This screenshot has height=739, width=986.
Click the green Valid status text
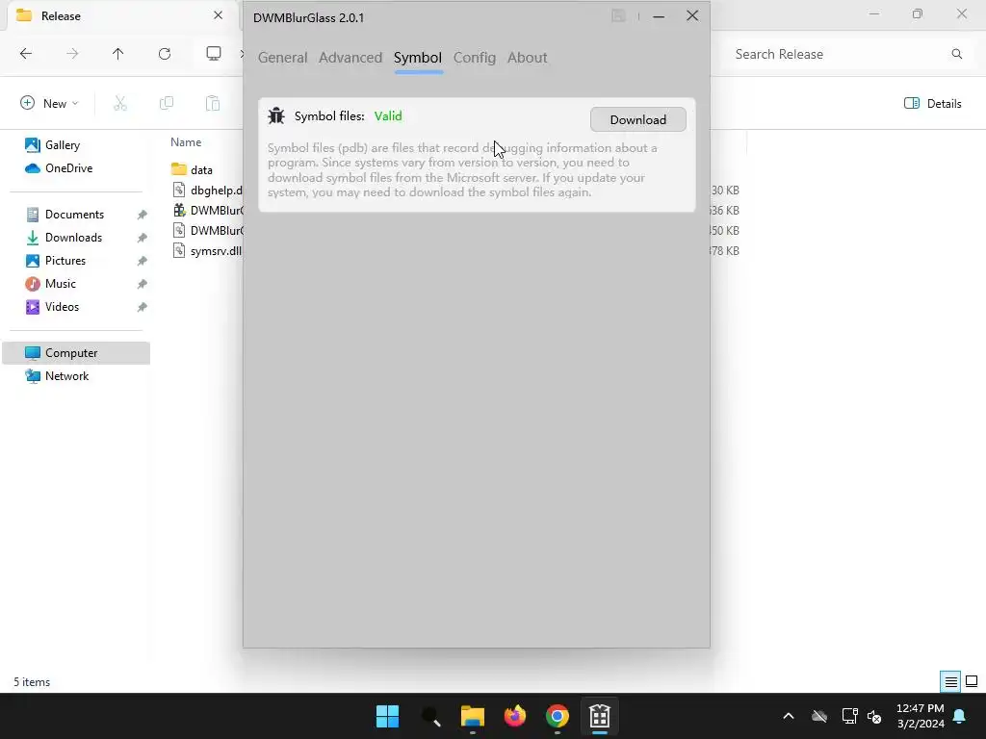[x=388, y=115]
